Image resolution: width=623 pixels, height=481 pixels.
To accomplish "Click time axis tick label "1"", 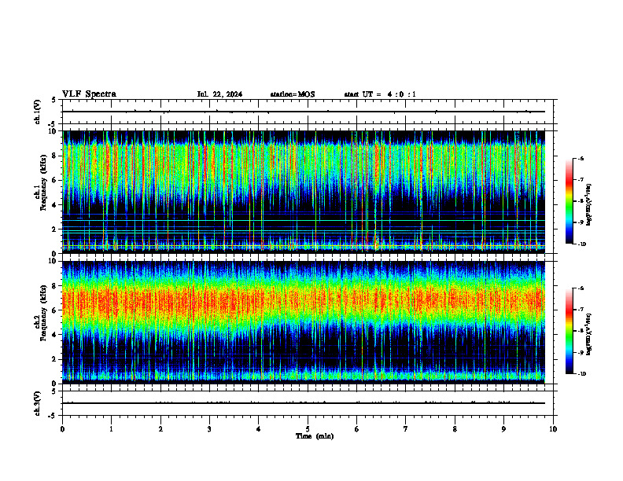I will coord(111,429).
